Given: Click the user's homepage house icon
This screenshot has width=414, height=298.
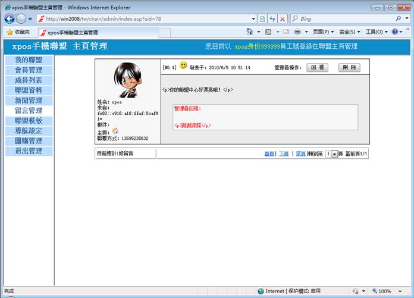Looking at the screenshot, I should point(115,131).
